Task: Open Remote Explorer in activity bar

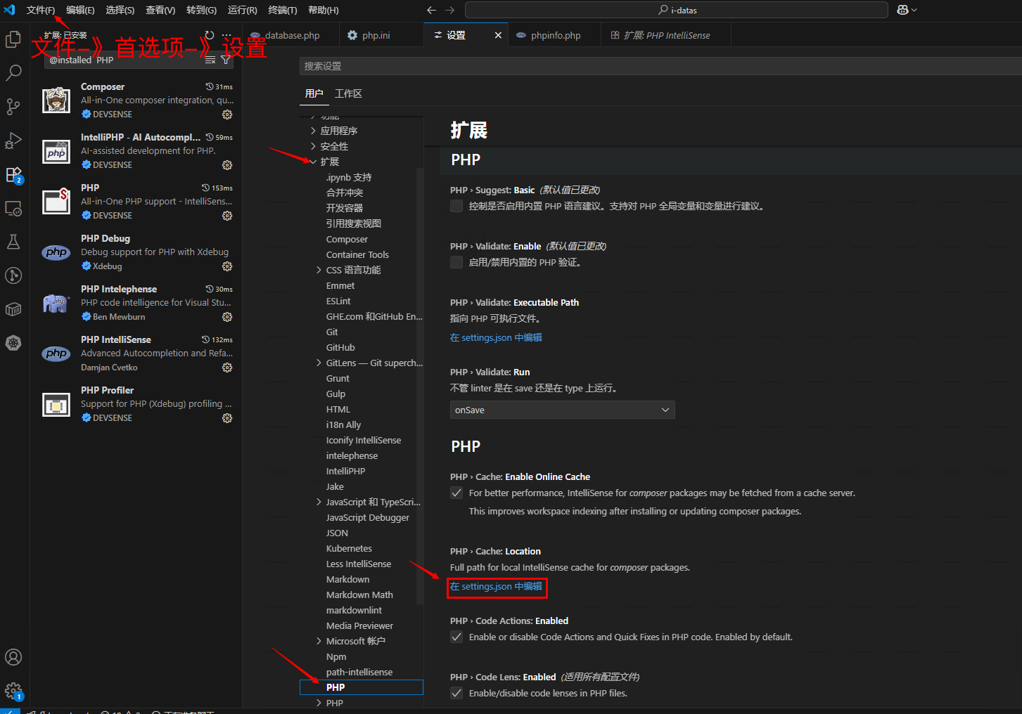Action: tap(13, 208)
